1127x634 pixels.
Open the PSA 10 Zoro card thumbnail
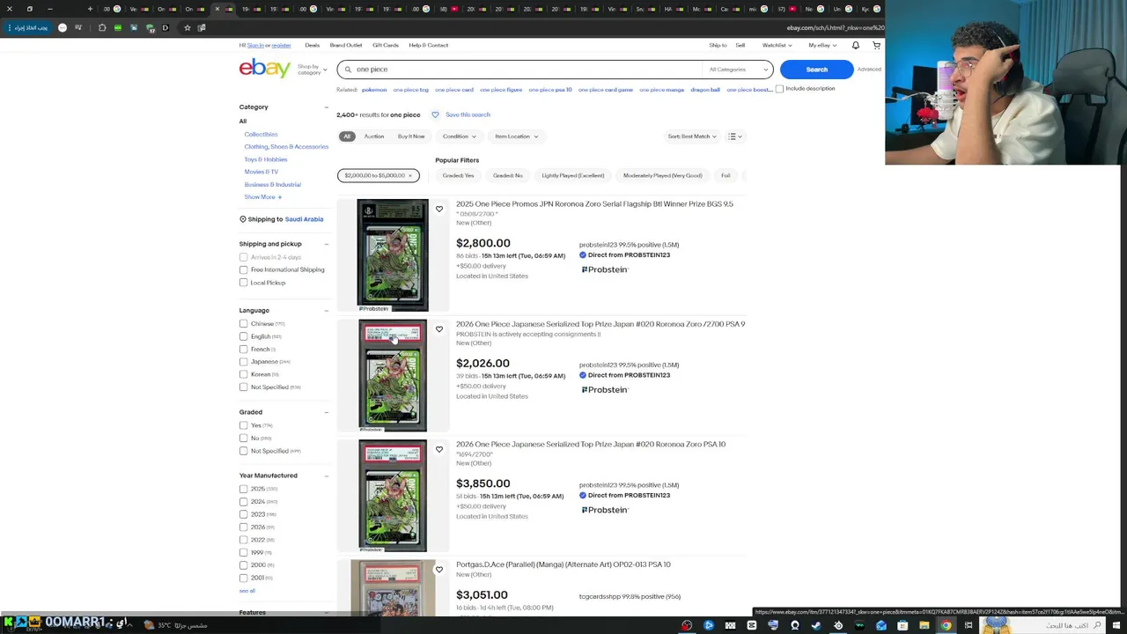pos(393,495)
